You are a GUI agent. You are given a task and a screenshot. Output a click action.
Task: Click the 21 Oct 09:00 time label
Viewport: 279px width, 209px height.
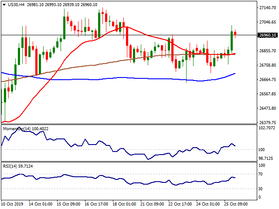[x=152, y=204]
